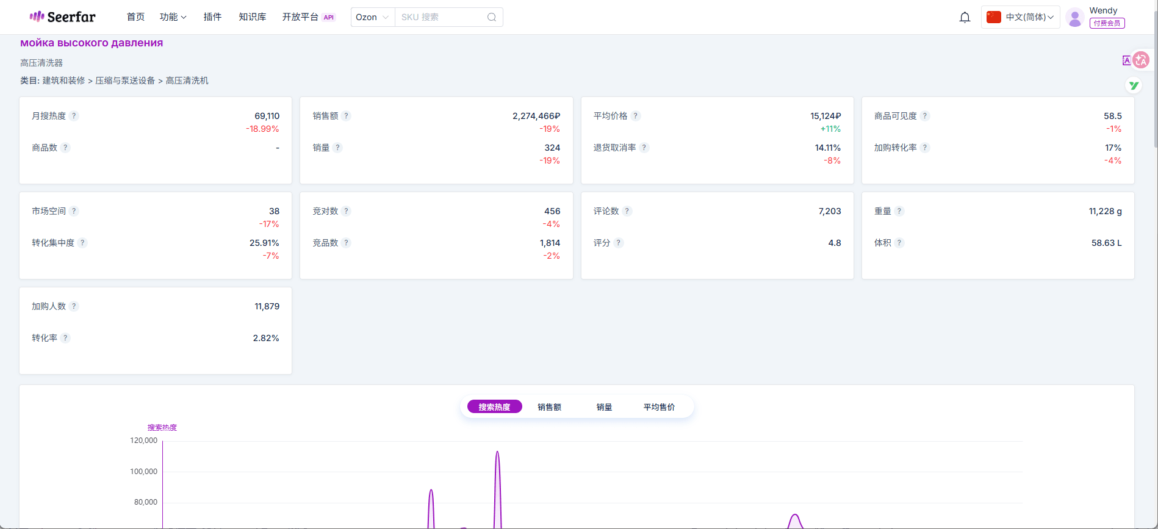
Task: Click help icon beside 退货取消率
Action: point(644,148)
